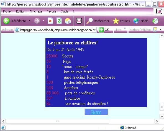Refresh the page with green arrows icon
Screen dimensions: 164x131
point(59,21)
